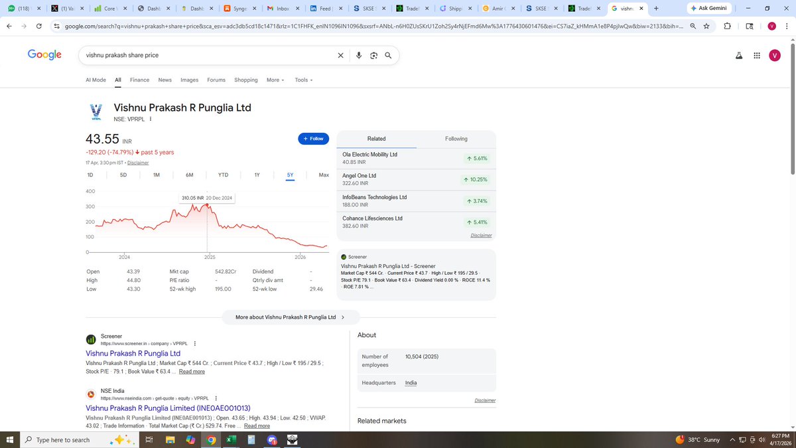Open the weather 38°C Sunny widget
Screen dimensions: 796x448
click(697, 439)
